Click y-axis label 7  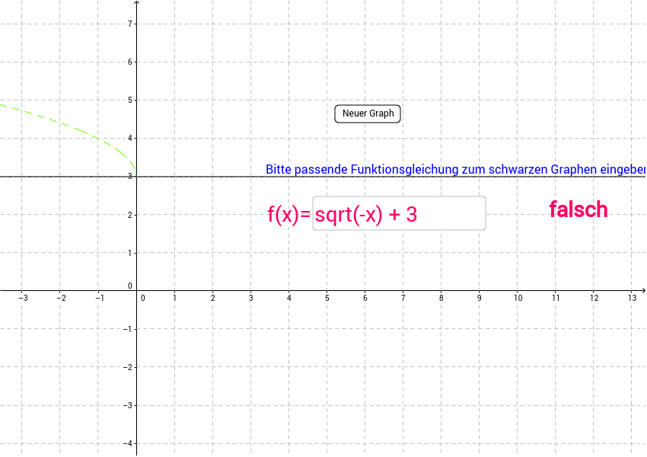pos(130,24)
